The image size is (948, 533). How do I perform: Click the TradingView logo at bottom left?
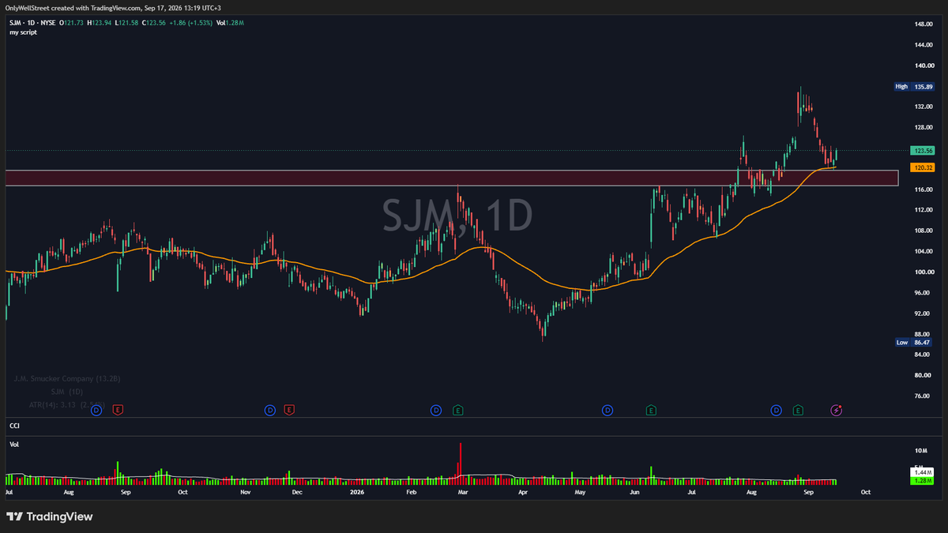[x=50, y=516]
